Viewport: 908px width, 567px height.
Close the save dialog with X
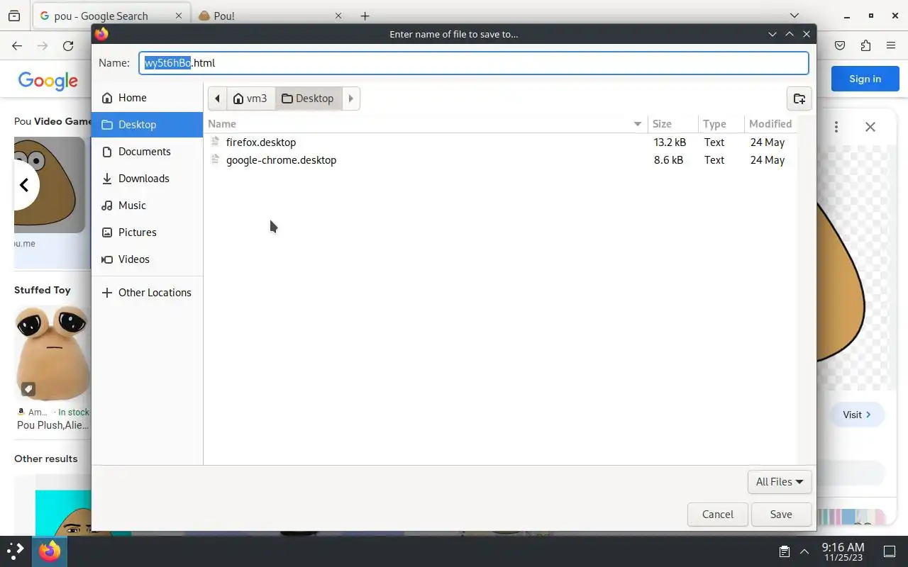click(807, 34)
